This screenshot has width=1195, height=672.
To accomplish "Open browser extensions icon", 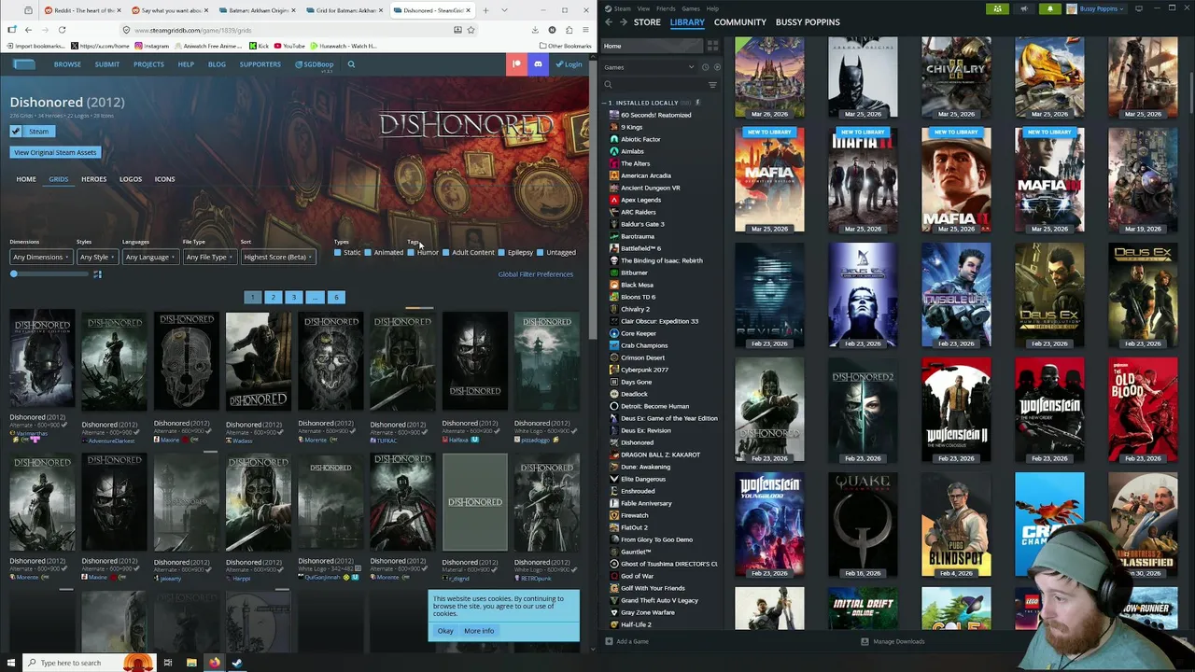I will [569, 30].
